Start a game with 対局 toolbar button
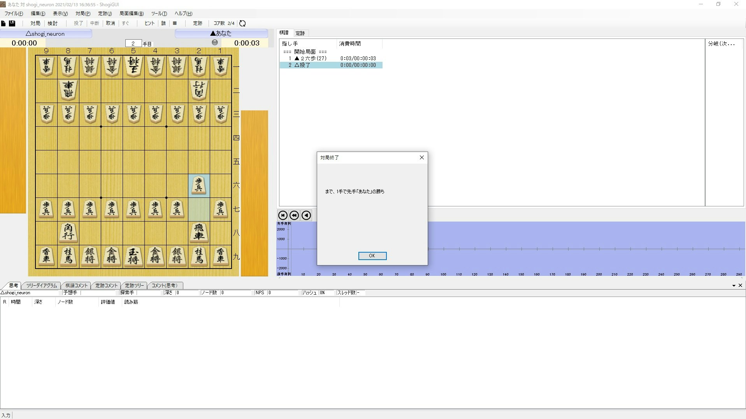746x419 pixels. coord(35,23)
